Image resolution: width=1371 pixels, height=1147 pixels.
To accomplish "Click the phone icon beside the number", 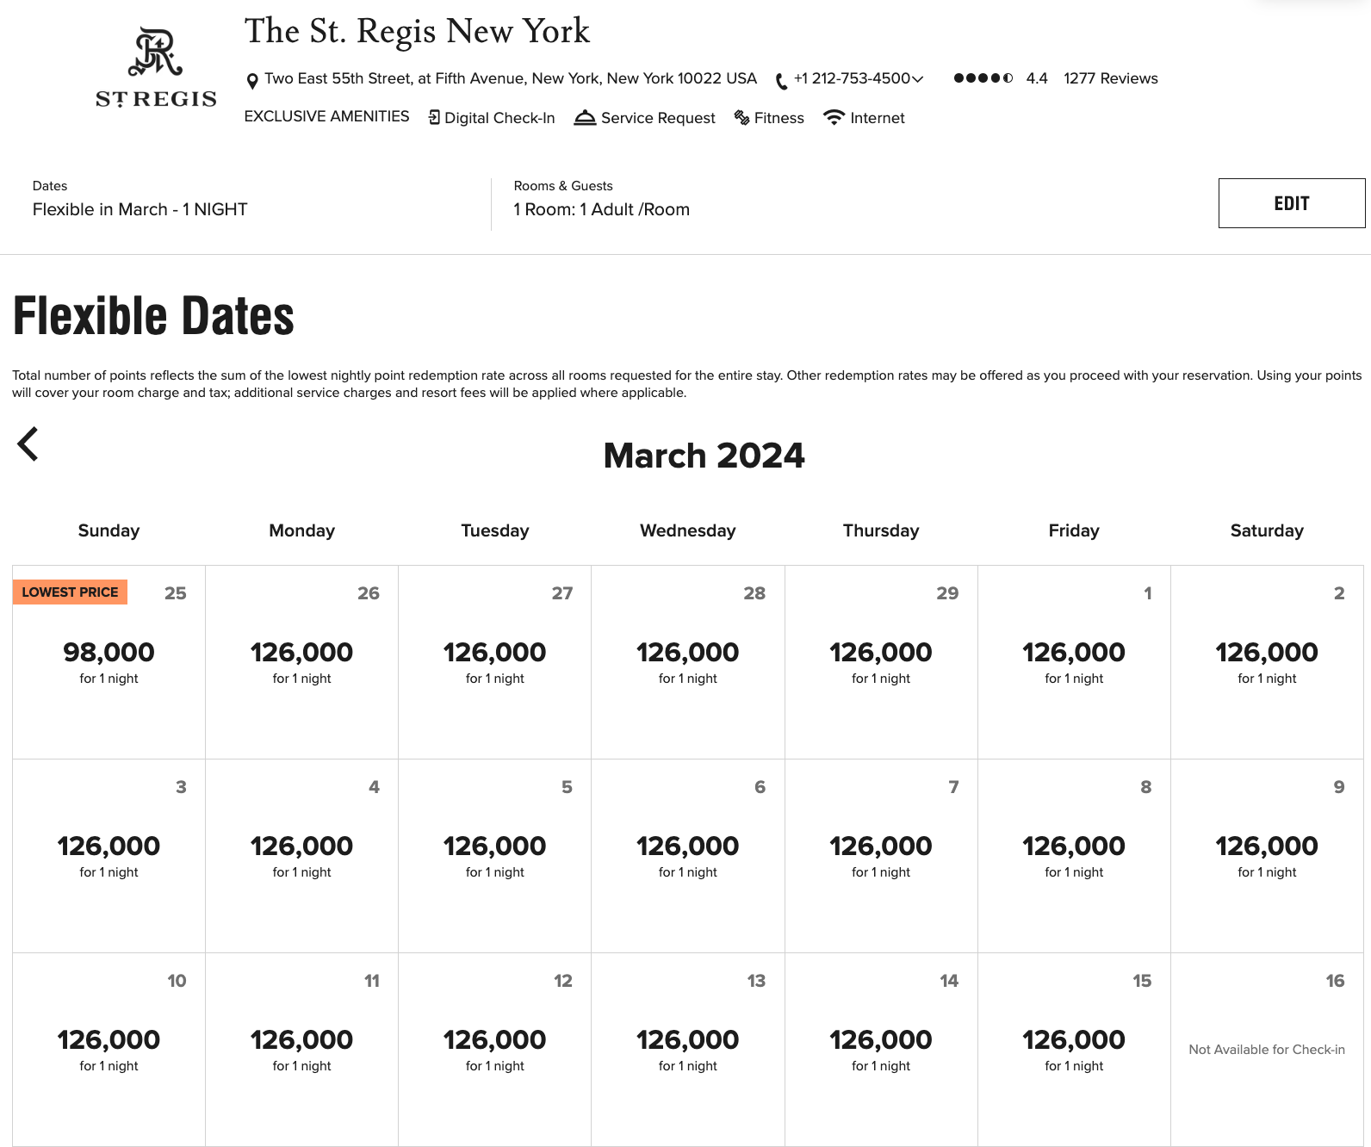I will (x=780, y=79).
